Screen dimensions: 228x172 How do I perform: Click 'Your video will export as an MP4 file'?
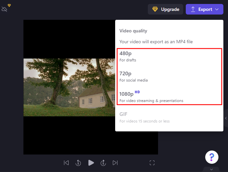pyautogui.click(x=156, y=42)
